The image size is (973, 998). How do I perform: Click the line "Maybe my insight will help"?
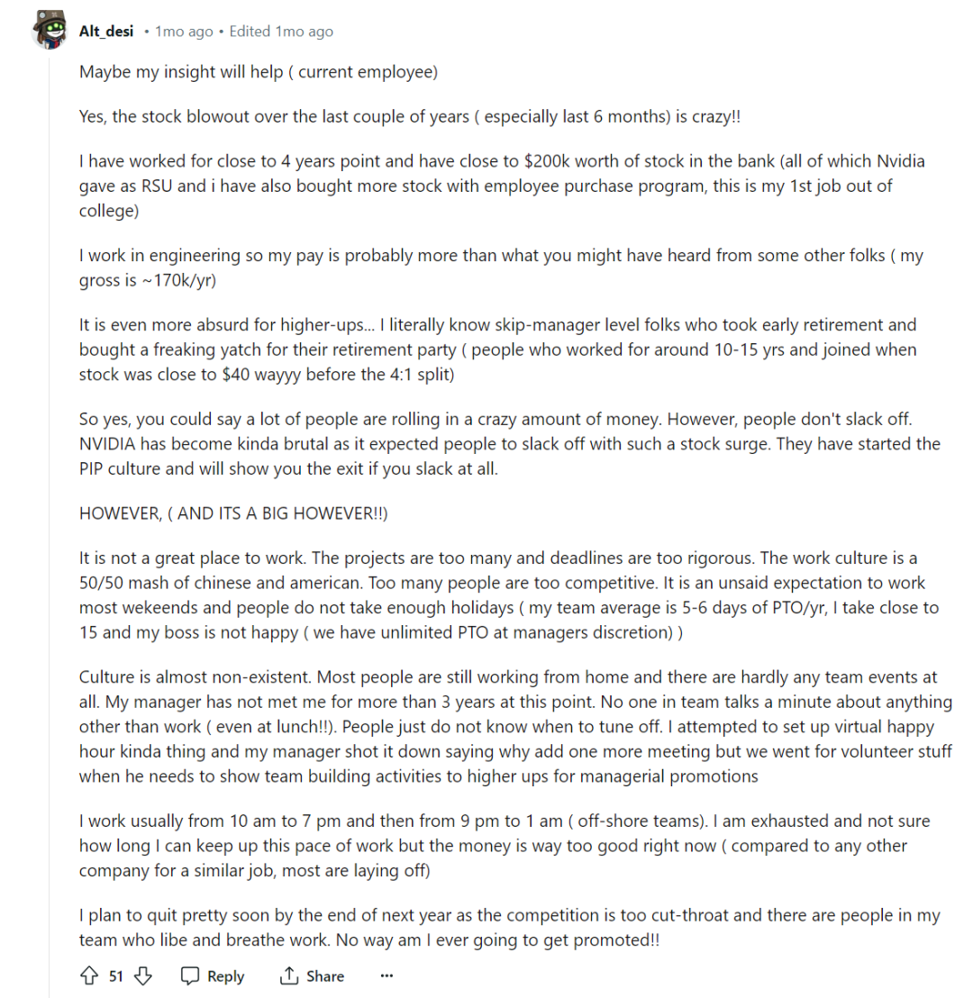pyautogui.click(x=259, y=72)
